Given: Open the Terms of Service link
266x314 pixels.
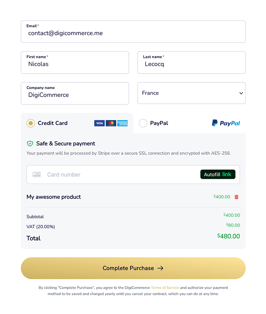Looking at the screenshot, I should 165,287.
